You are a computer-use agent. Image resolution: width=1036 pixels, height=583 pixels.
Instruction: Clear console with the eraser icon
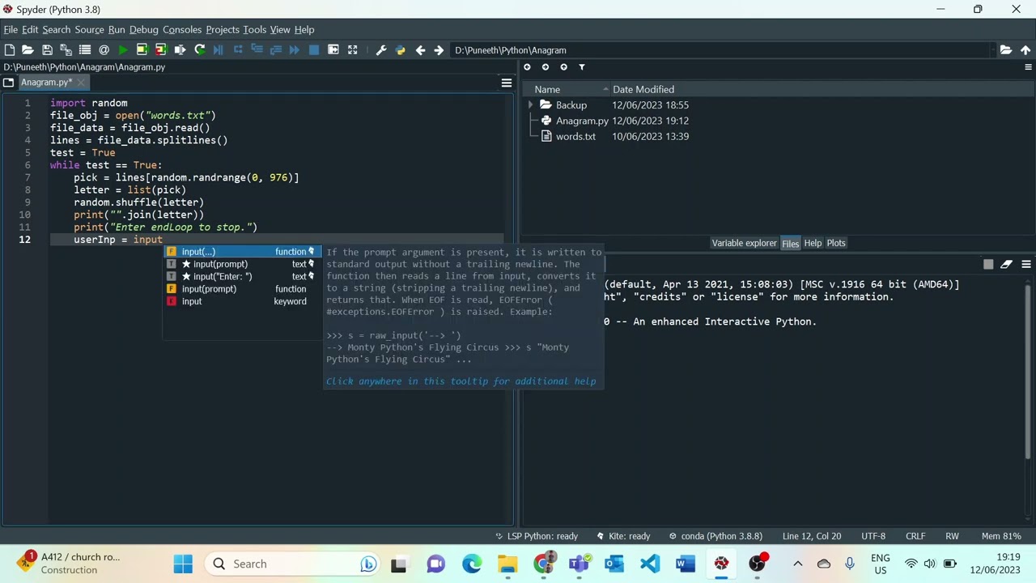click(1006, 264)
